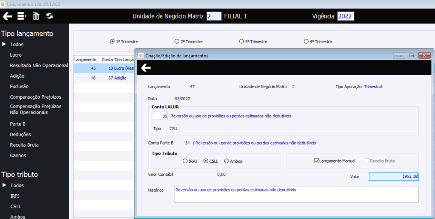Image resolution: width=435 pixels, height=219 pixels.
Task: Filter by Adição in sidebar
Action: coord(17,76)
